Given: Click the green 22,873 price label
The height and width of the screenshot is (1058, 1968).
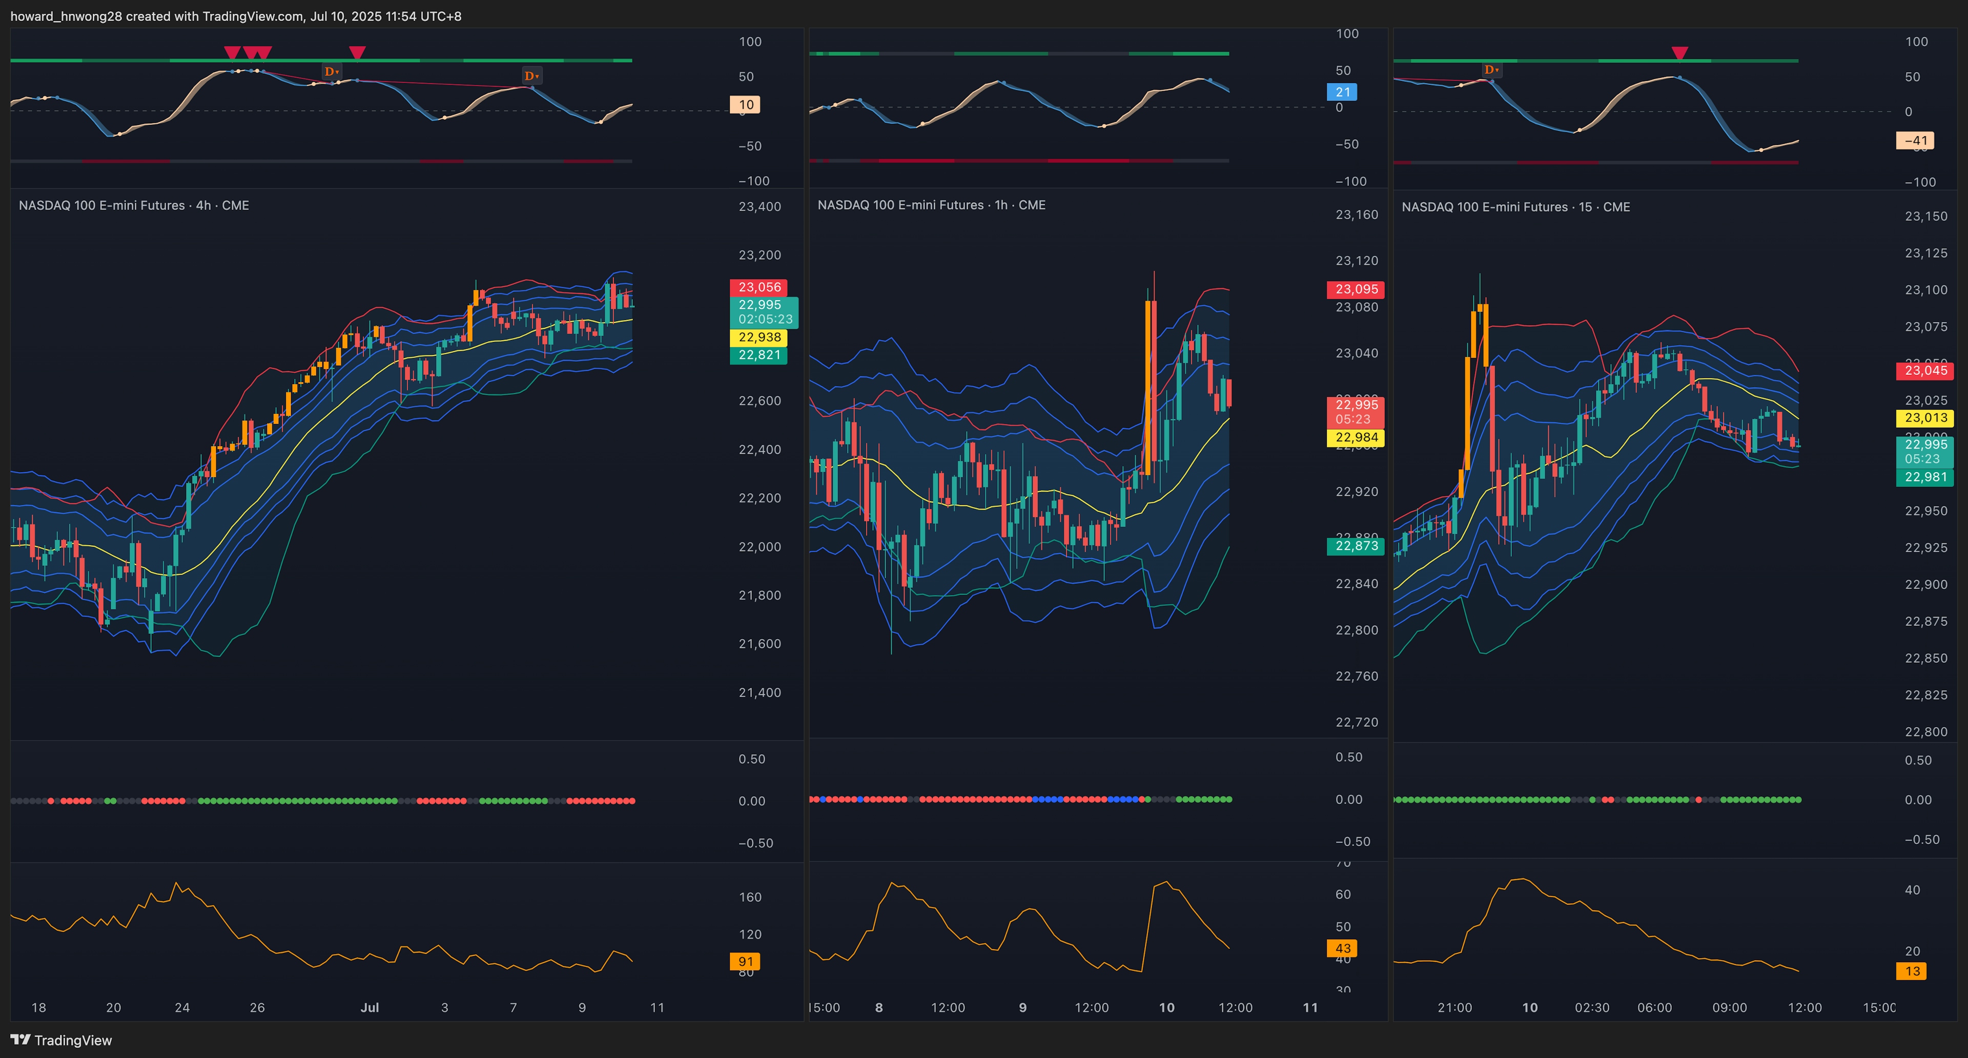Looking at the screenshot, I should [1356, 546].
